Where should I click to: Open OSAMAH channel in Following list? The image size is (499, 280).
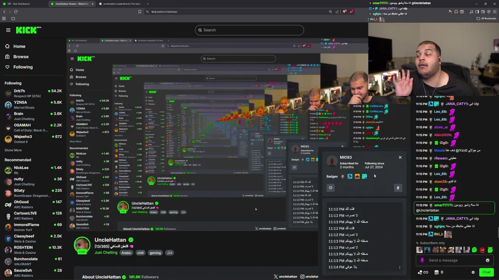click(x=33, y=128)
